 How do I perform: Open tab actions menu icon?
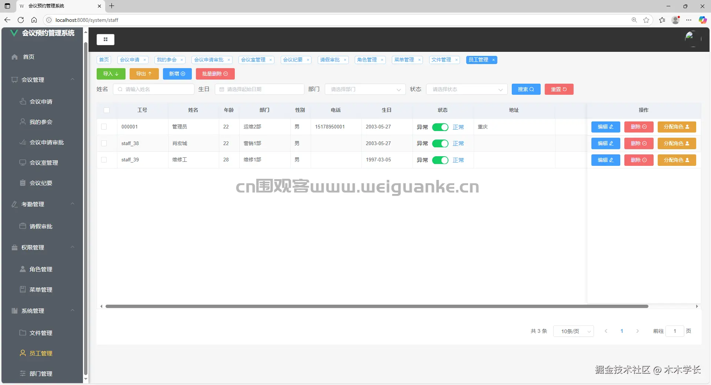7,6
